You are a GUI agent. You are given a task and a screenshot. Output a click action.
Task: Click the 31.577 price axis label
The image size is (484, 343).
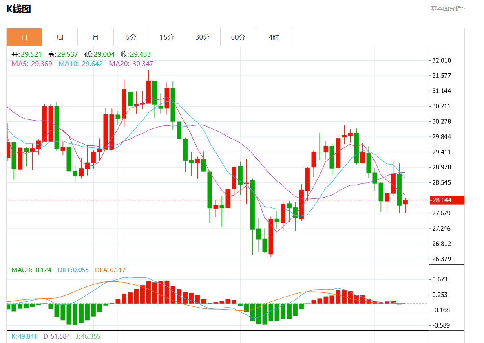(x=442, y=76)
